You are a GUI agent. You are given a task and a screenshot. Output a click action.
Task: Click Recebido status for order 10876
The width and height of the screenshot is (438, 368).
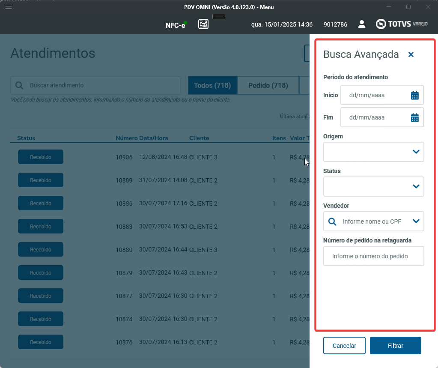click(x=41, y=342)
